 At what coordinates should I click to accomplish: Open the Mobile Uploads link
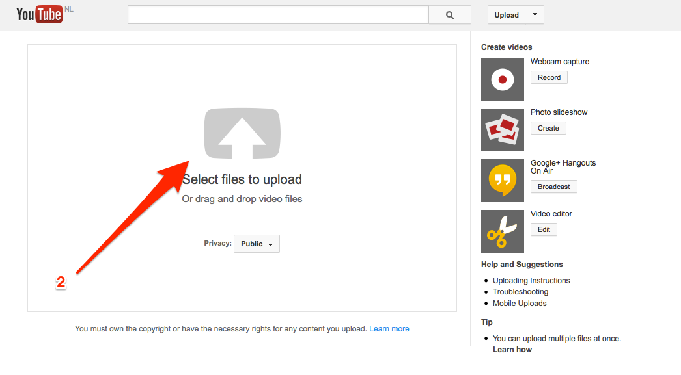point(520,304)
